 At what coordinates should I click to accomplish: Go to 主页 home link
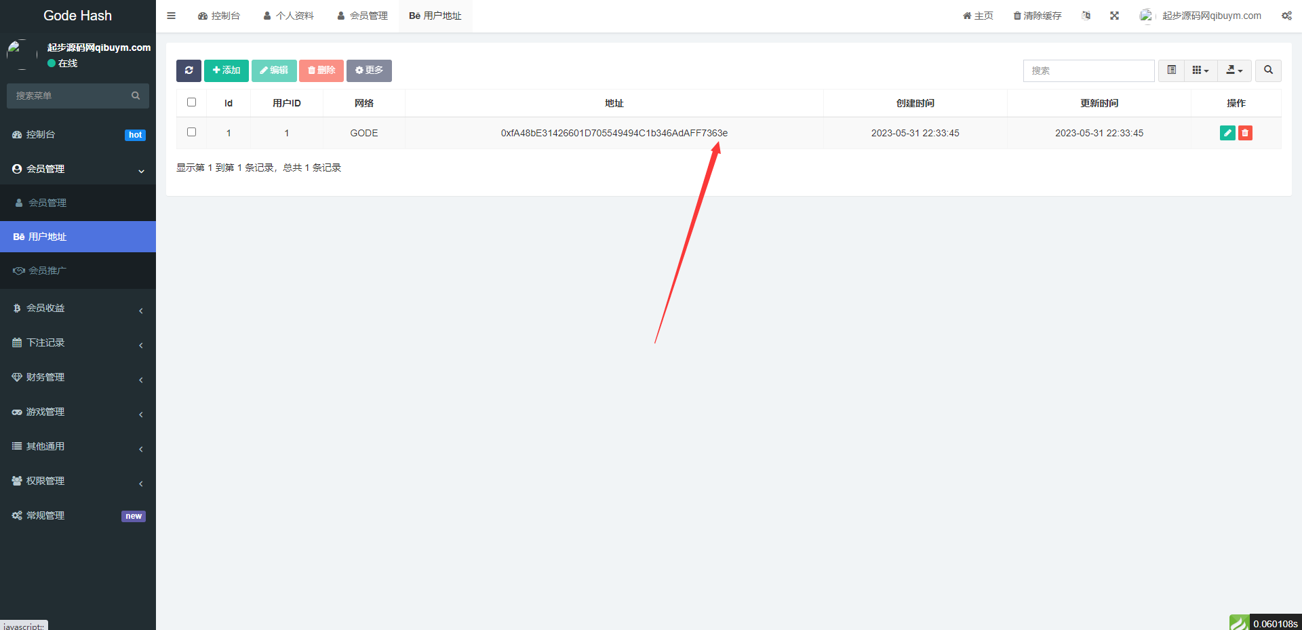pyautogui.click(x=978, y=16)
